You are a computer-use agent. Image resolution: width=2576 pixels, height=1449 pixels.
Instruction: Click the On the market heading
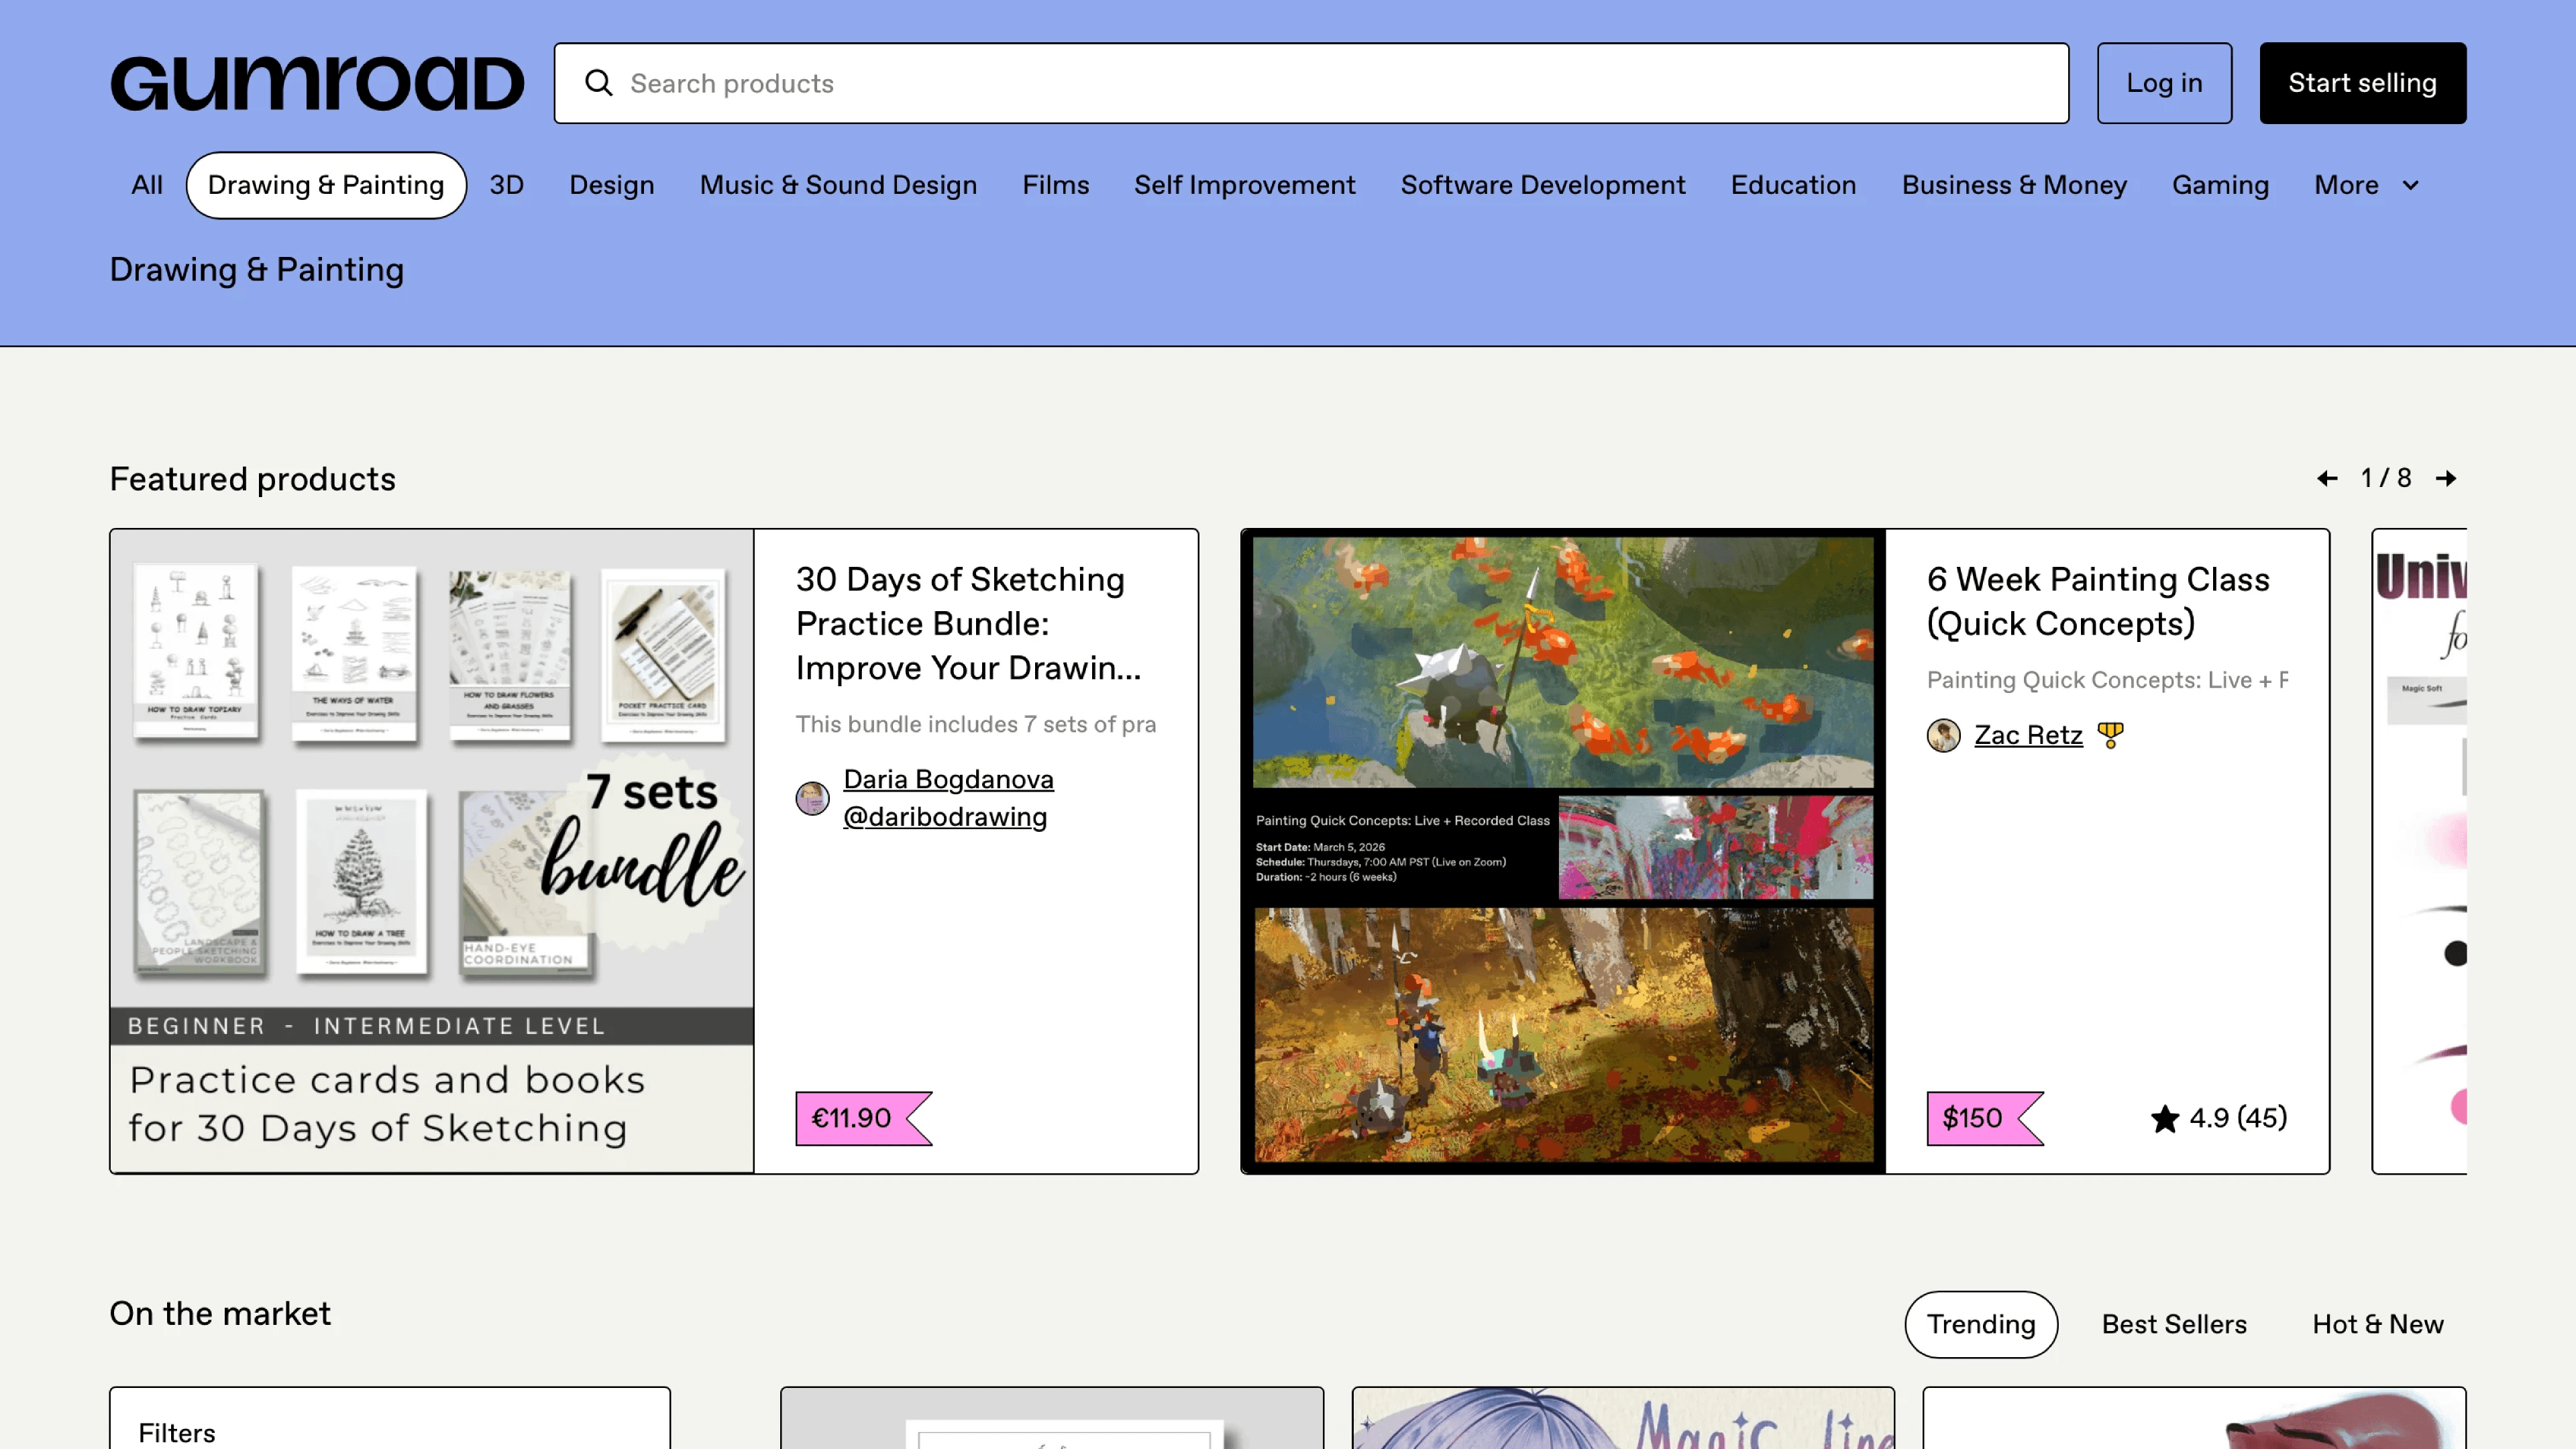point(220,1314)
